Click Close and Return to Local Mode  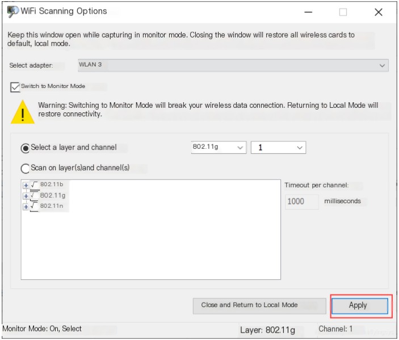pos(259,305)
